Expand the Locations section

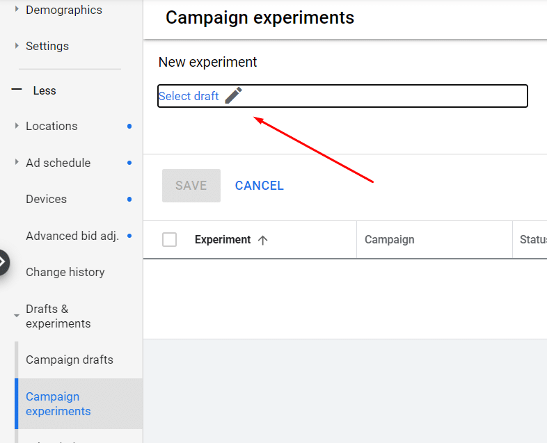pos(17,126)
